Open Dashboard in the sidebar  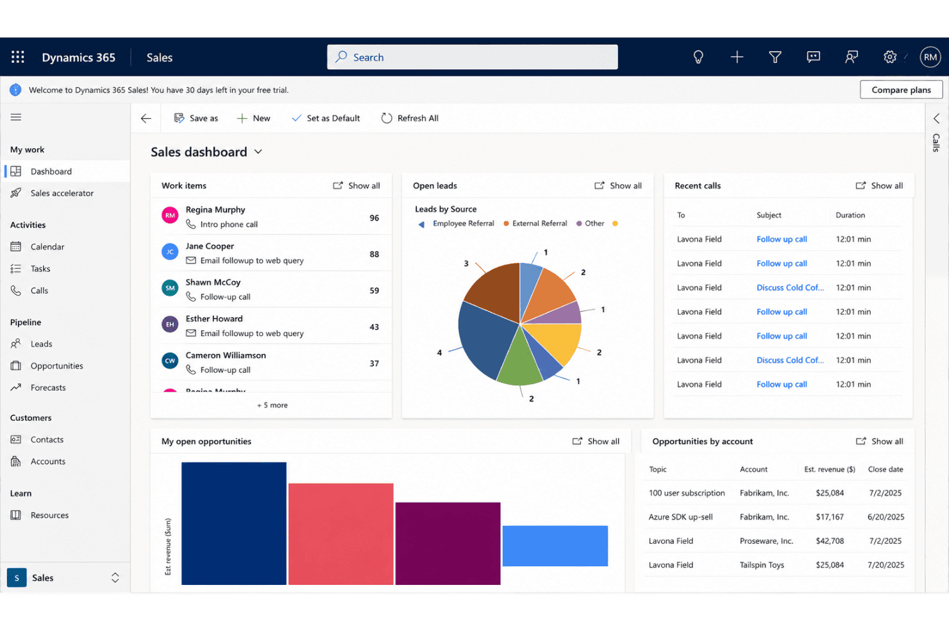click(x=65, y=171)
